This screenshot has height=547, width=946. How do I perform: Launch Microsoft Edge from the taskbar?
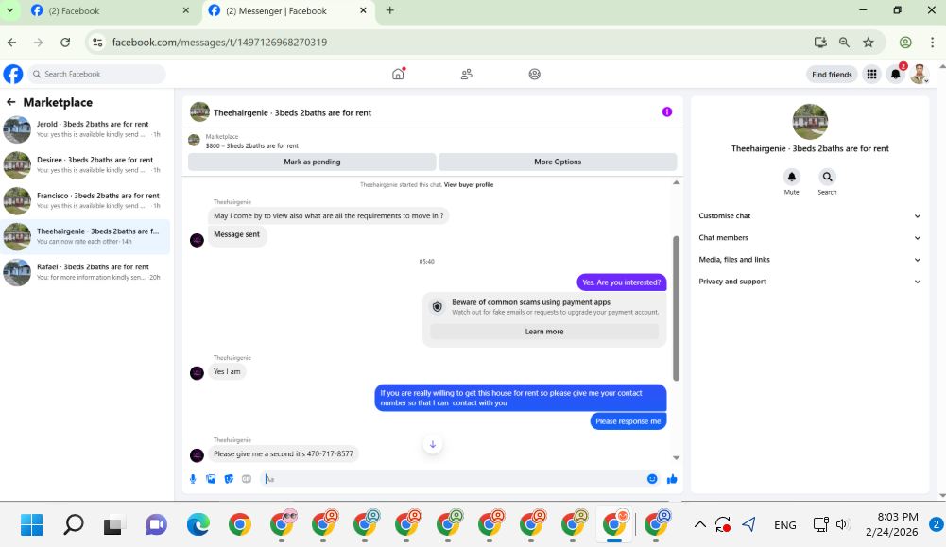(198, 524)
